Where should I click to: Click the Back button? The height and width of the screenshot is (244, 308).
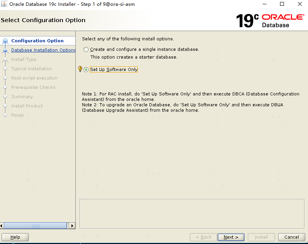click(204, 237)
